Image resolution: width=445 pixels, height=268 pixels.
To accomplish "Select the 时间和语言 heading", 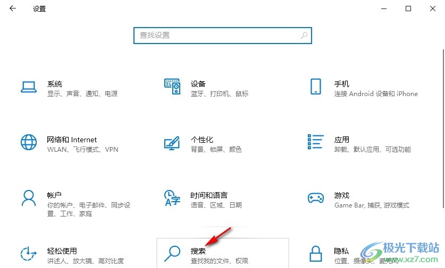I will pyautogui.click(x=209, y=195).
